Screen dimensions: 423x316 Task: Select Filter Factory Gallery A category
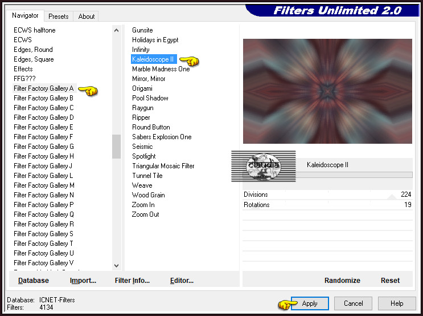[44, 88]
